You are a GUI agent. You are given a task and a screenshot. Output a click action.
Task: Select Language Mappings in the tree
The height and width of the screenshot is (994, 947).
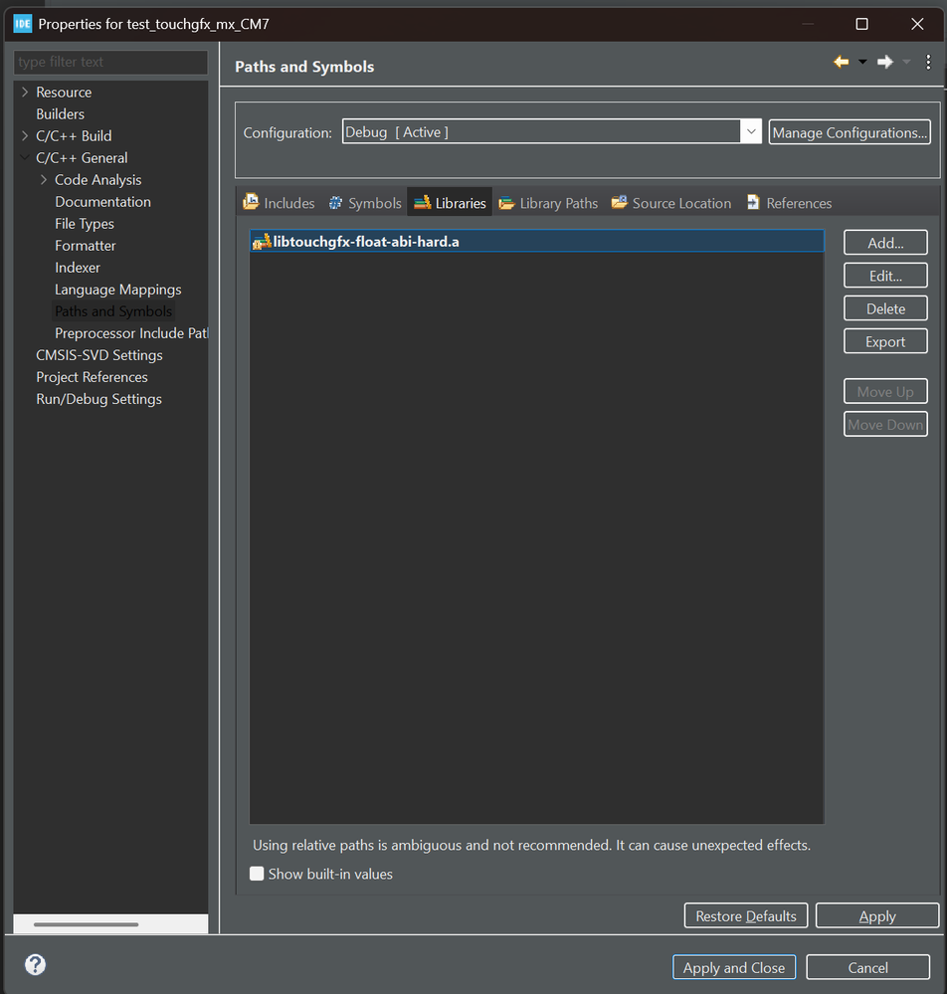point(118,290)
